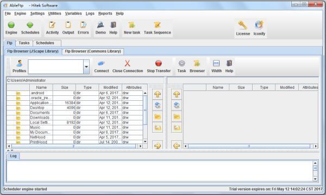Sort remote files by Type column
Viewport: 326px width, 195px height.
pyautogui.click(x=264, y=87)
